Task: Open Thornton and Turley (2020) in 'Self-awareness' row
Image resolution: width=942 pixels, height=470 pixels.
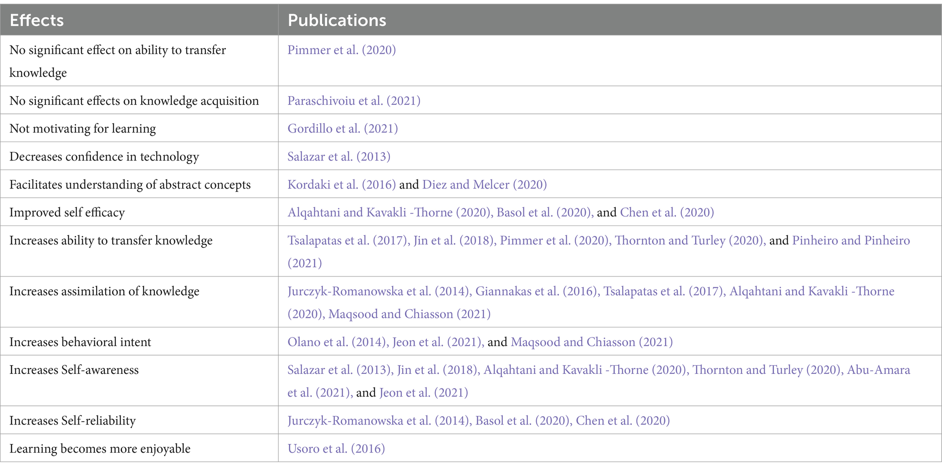Action: 768,370
